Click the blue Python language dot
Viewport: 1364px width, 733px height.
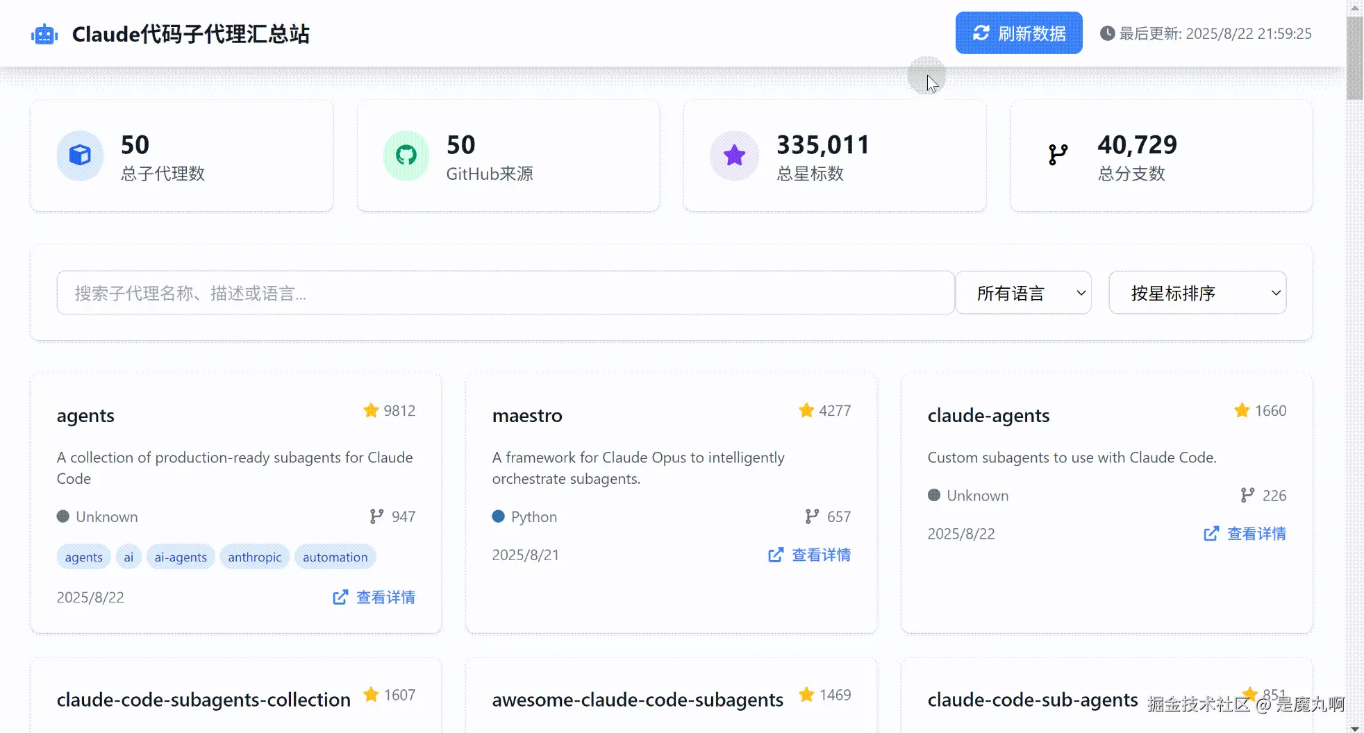(498, 516)
